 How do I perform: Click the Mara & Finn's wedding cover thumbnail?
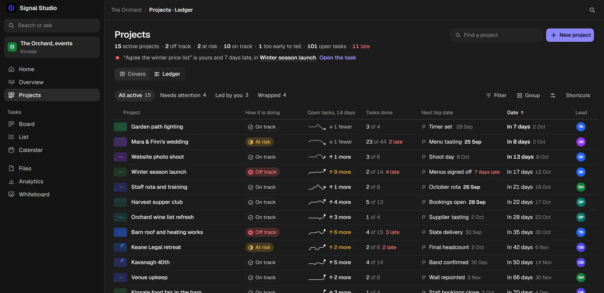[120, 142]
